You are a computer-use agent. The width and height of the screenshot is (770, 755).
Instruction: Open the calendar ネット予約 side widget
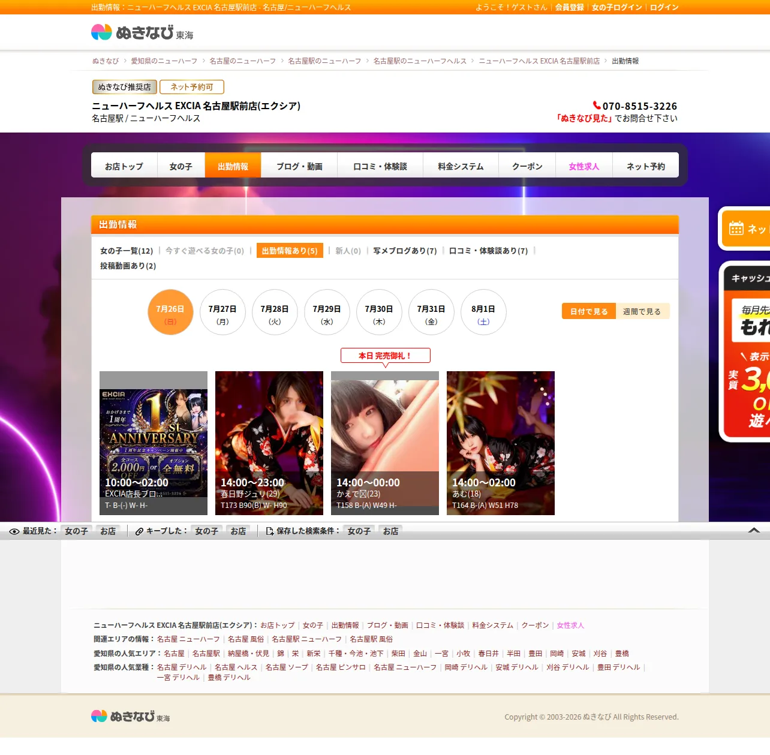click(x=744, y=228)
